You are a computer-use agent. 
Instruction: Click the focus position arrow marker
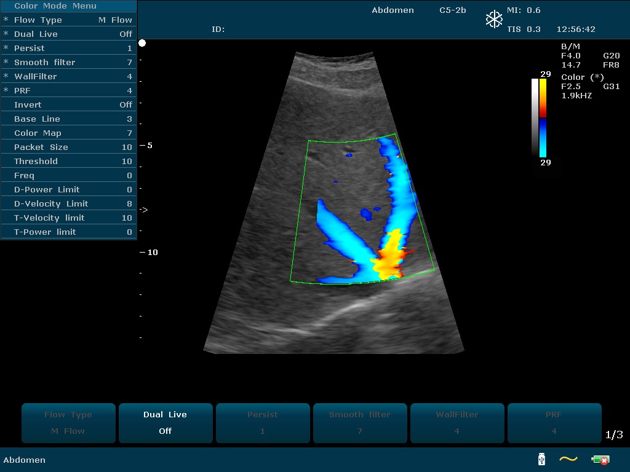143,210
